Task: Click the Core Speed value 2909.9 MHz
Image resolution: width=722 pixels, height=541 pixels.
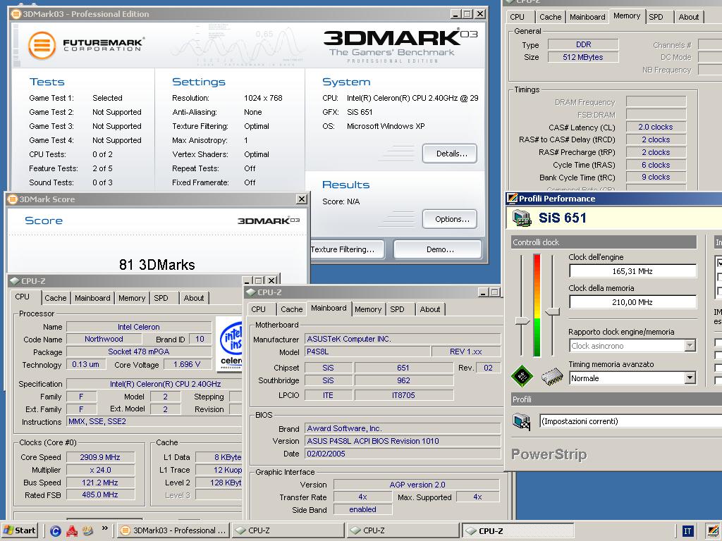Action: (x=100, y=457)
